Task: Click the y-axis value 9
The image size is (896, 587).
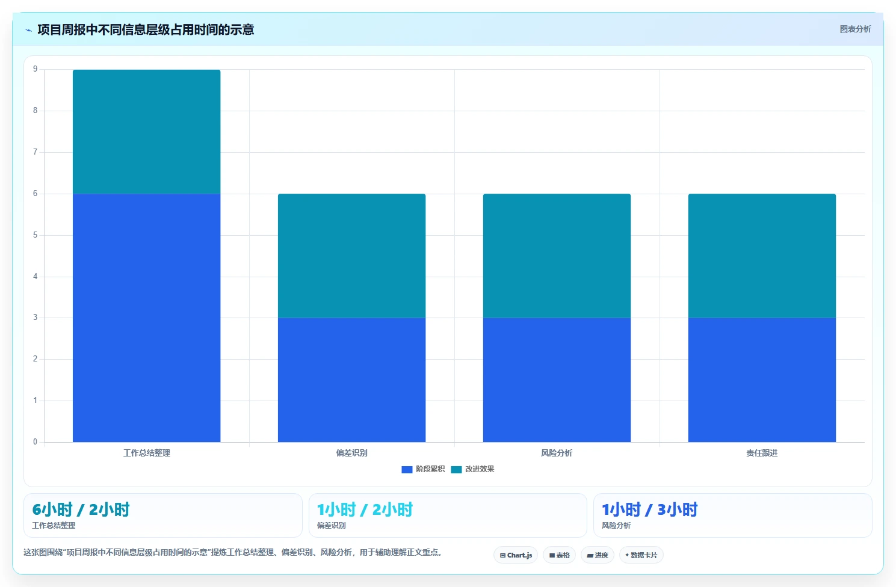Action: tap(35, 69)
